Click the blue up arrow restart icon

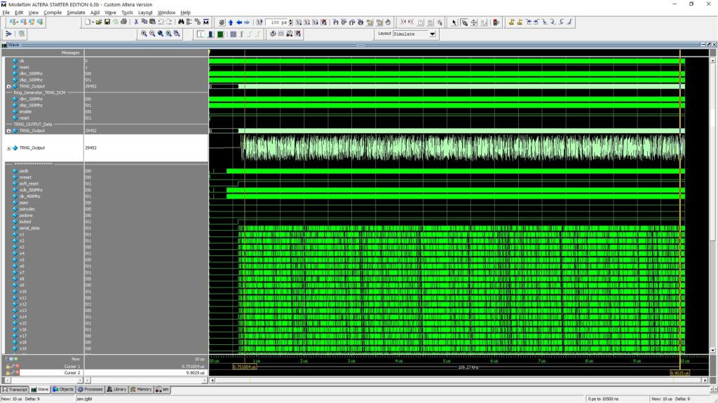click(x=230, y=22)
